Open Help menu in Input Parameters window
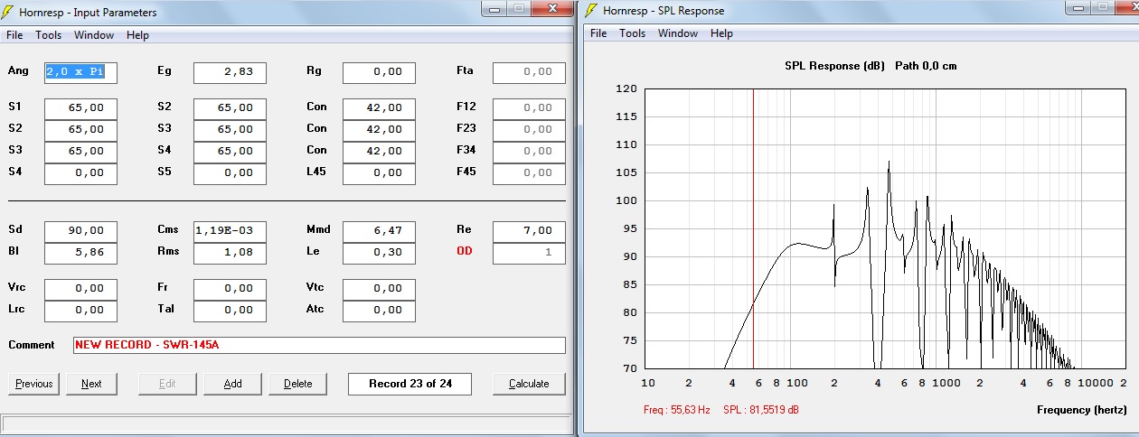This screenshot has width=1139, height=437. point(137,35)
